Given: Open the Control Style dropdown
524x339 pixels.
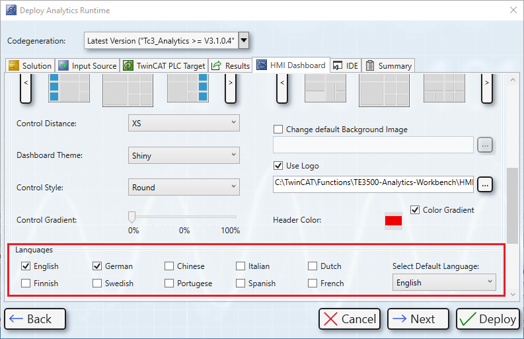Looking at the screenshot, I should (x=183, y=188).
